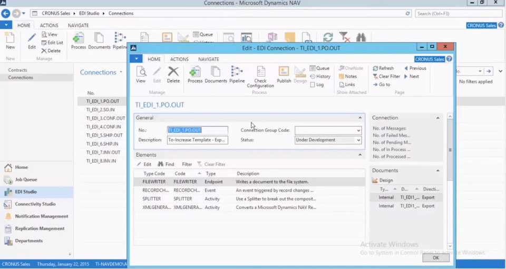This screenshot has height=269, width=506.
Task: Click the main window search box
Action: (458, 14)
